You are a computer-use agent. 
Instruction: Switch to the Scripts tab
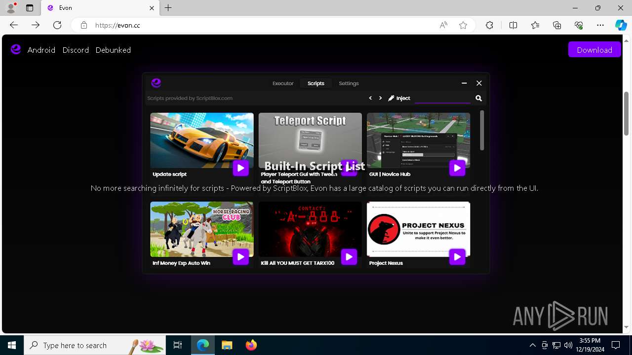pos(316,83)
